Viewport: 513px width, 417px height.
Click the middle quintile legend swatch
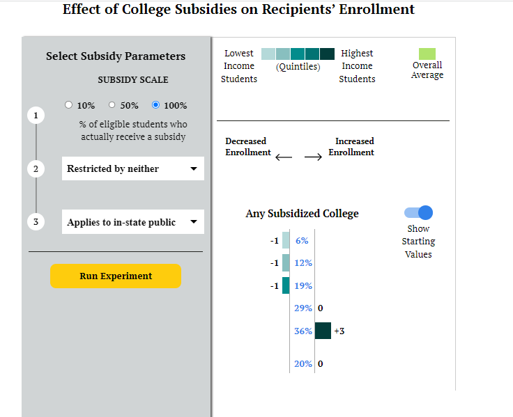pyautogui.click(x=298, y=54)
